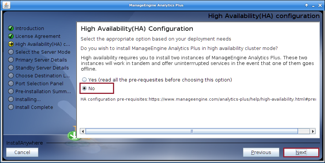Screen dimensions: 325x163
Task: Click the up-arrow window shade button
Action: click(307, 5)
